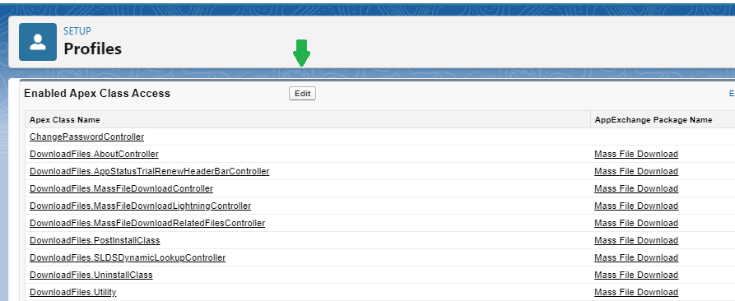Open Mass File Download package for MassFileDownloadRelatedFilesController
This screenshot has width=735, height=301.
tap(636, 224)
